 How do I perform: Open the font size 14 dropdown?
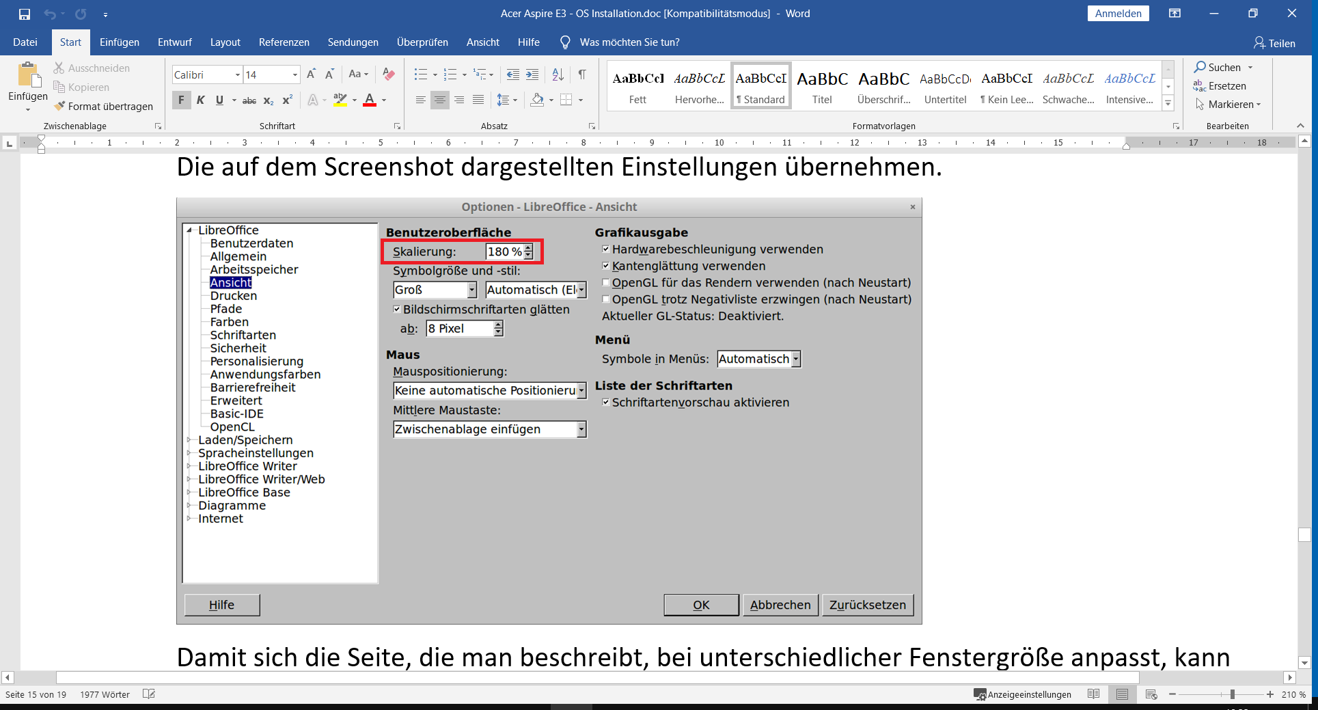click(295, 74)
